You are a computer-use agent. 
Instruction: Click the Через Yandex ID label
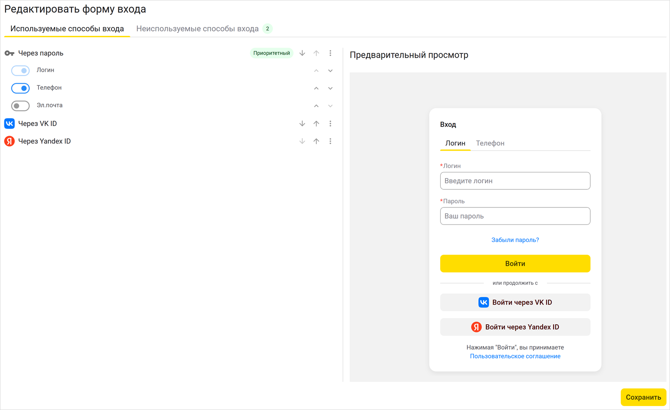44,141
